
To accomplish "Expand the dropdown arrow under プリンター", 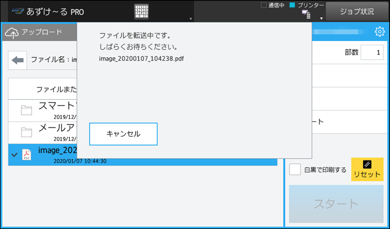I will click(321, 18).
